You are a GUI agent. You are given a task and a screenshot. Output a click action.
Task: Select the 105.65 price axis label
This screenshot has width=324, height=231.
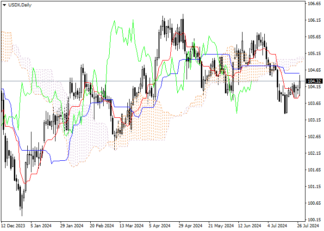(314, 37)
